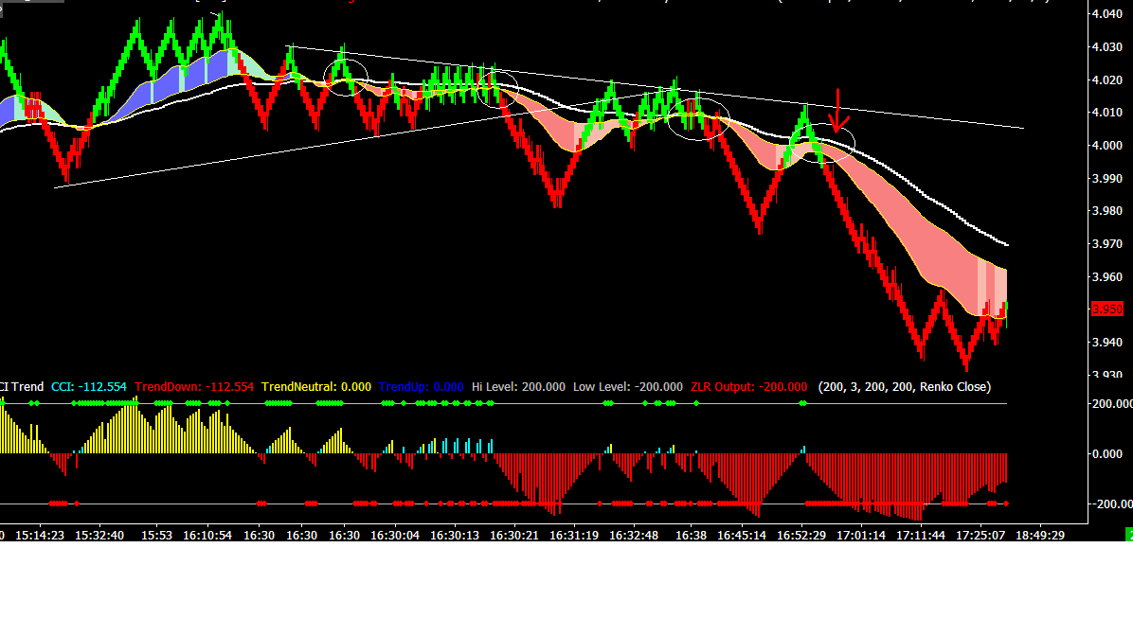The width and height of the screenshot is (1133, 636).
Task: Click the 200.000 indicator scale label
Action: (x=1111, y=403)
